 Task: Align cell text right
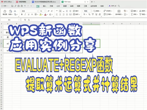coord(64,14)
